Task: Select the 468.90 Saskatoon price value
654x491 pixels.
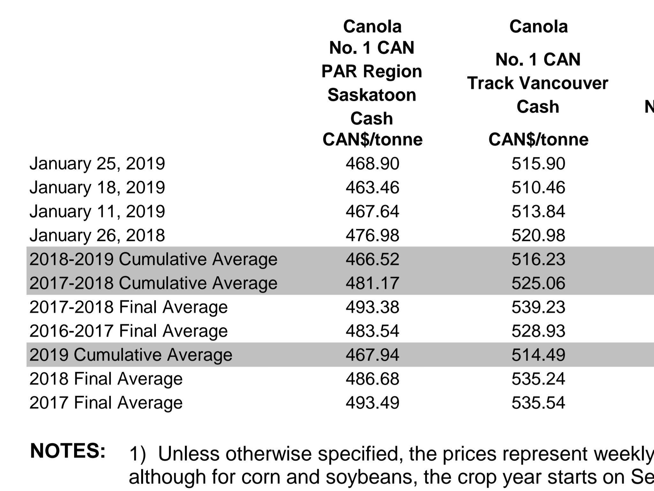Action: (372, 164)
